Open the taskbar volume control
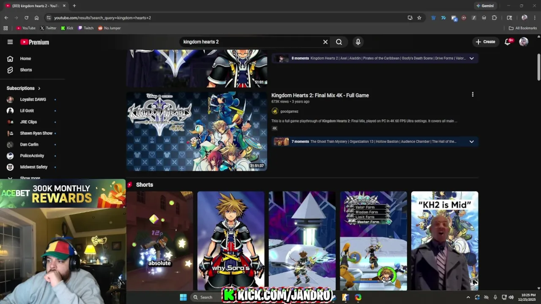This screenshot has width=541, height=304. pyautogui.click(x=511, y=297)
